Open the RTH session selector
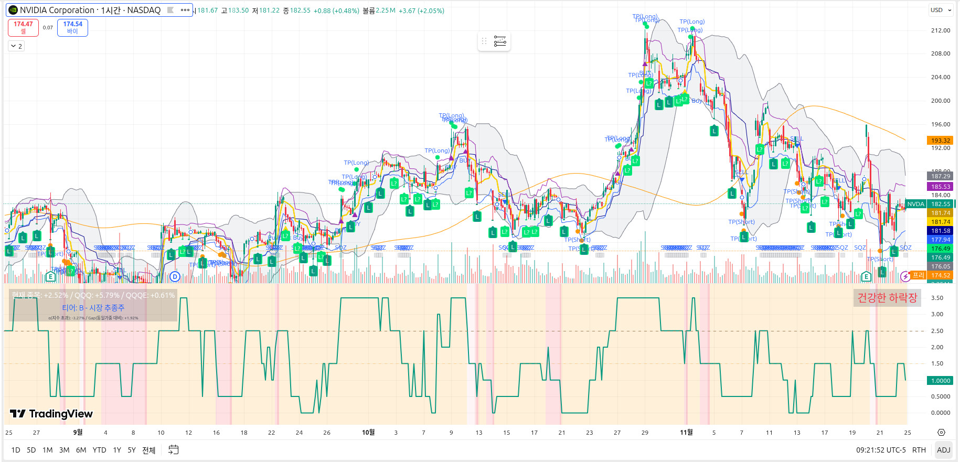Image resolution: width=960 pixels, height=462 pixels. point(919,450)
